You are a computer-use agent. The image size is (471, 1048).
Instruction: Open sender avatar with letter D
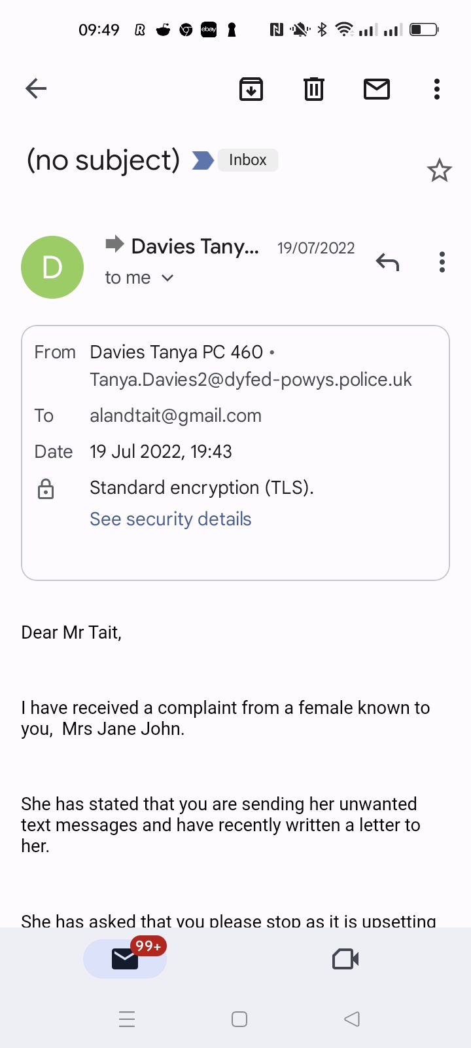coord(52,267)
